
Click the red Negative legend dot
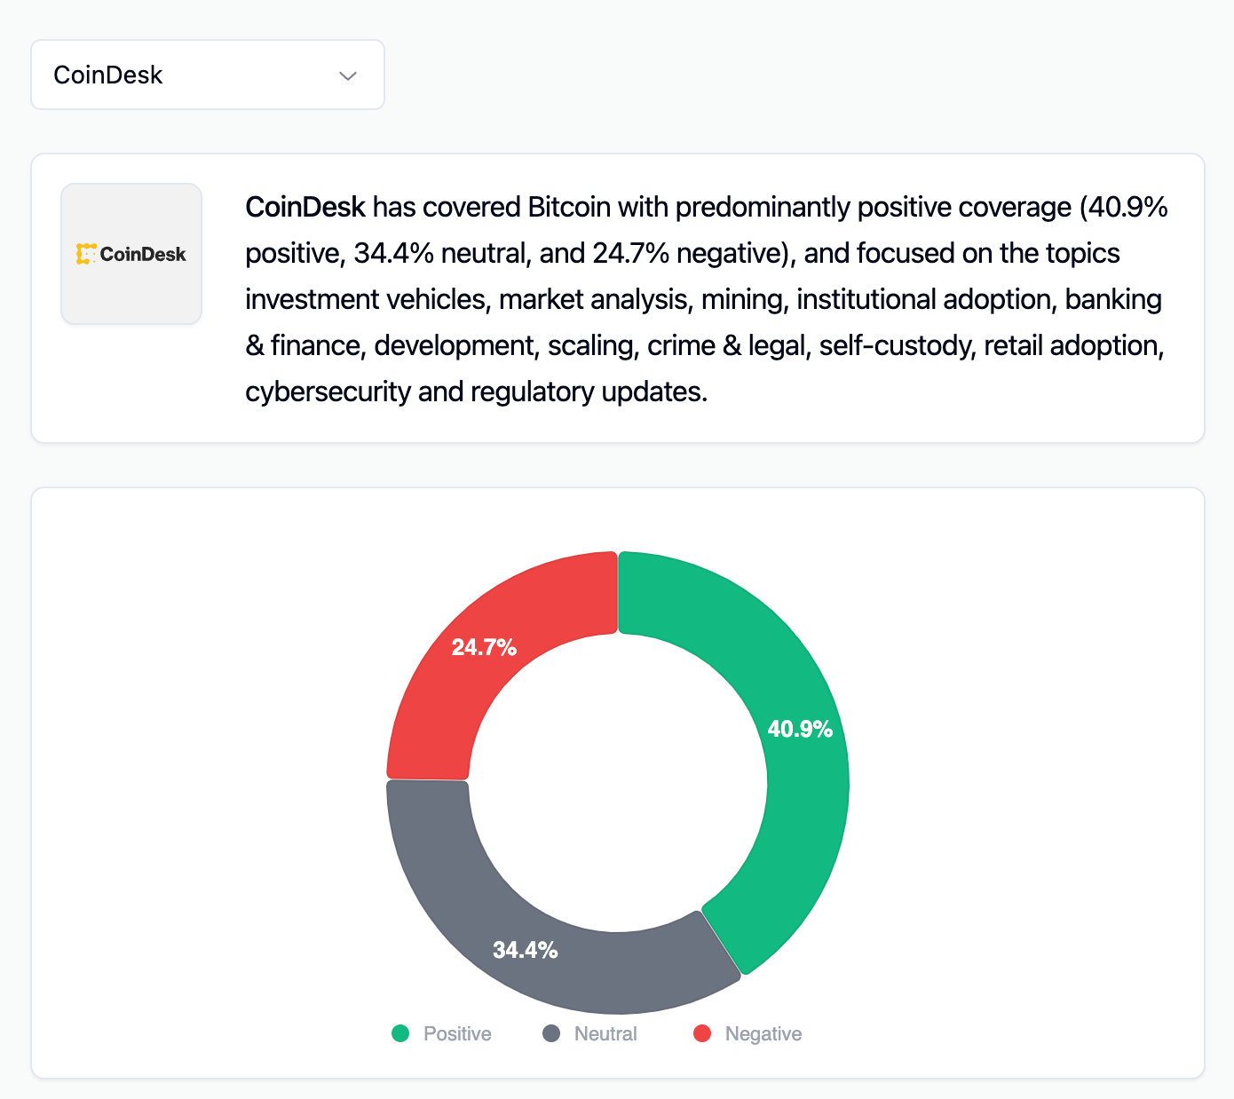[702, 1033]
